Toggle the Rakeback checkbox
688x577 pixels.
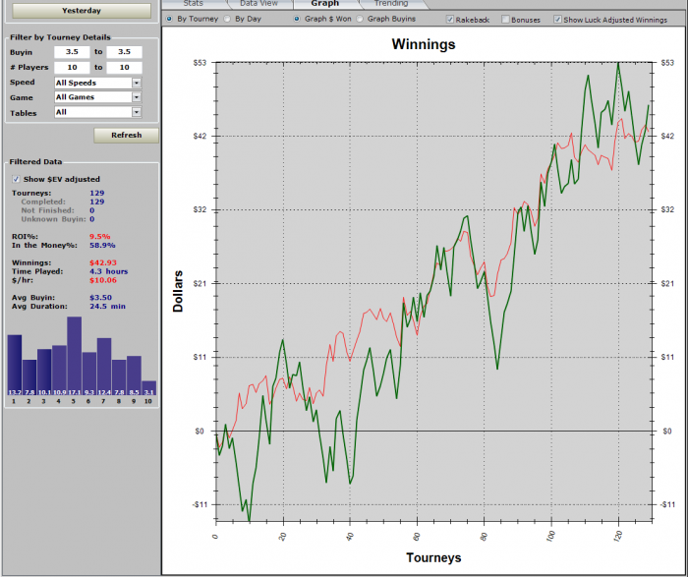(450, 20)
